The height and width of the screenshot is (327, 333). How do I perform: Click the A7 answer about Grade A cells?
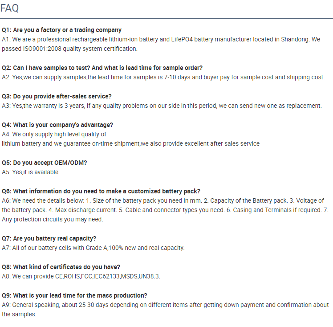tap(93, 248)
